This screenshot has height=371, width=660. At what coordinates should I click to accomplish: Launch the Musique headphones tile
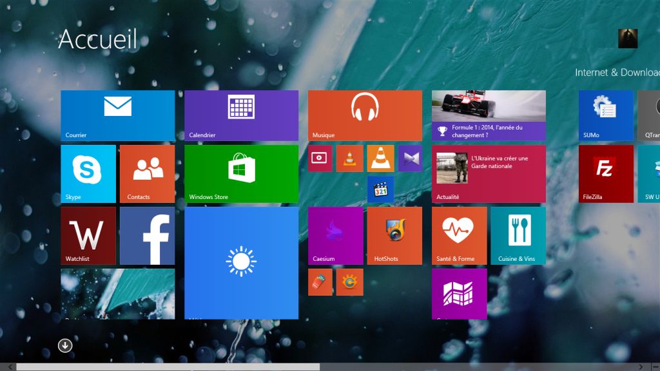pyautogui.click(x=365, y=115)
